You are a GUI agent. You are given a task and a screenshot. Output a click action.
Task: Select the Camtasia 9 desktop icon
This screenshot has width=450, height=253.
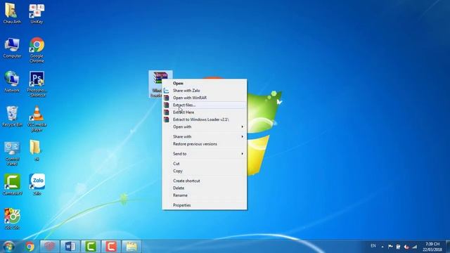(12, 184)
